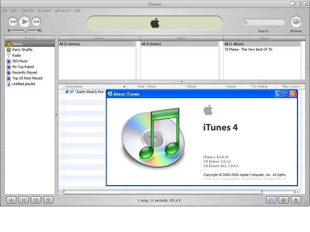Image resolution: width=310 pixels, height=232 pixels.
Task: Open the Visualizer menu
Action: (44, 11)
